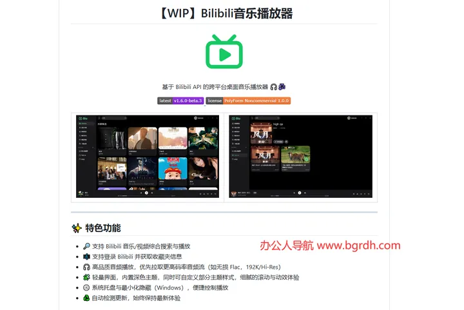Image resolution: width=464 pixels, height=310 pixels.
Task: Click the headphones emoji beside 高品质音频播放
Action: click(x=86, y=267)
